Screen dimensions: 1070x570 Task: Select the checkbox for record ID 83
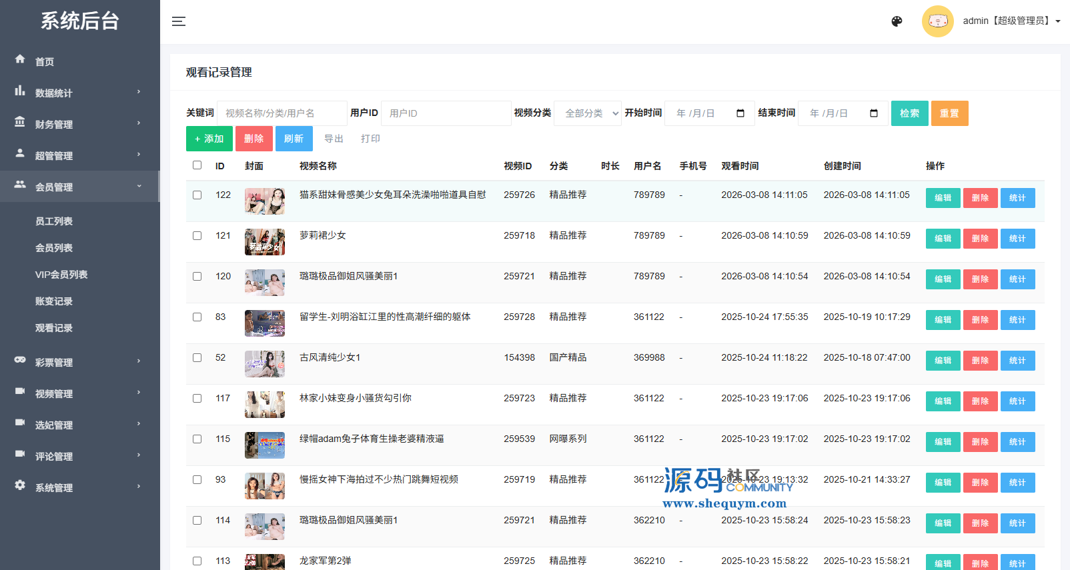[x=197, y=317]
